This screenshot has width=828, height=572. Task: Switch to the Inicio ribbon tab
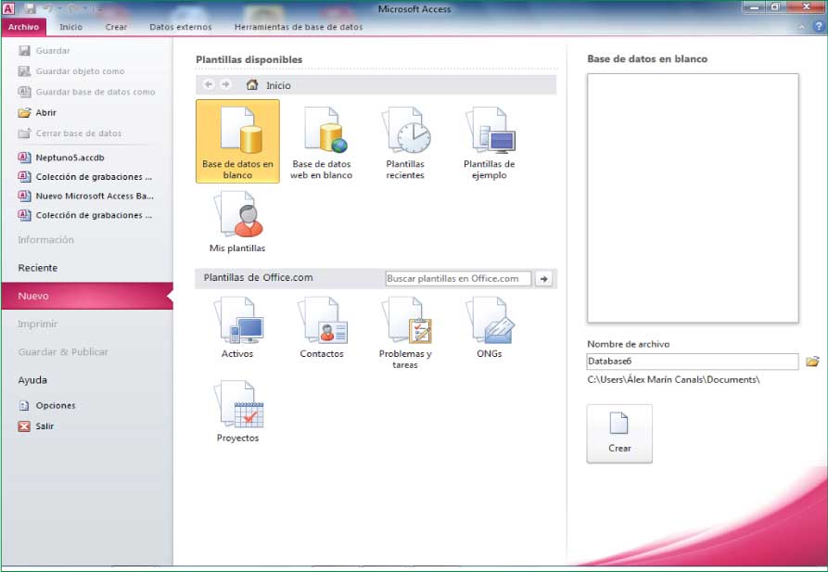[x=70, y=26]
